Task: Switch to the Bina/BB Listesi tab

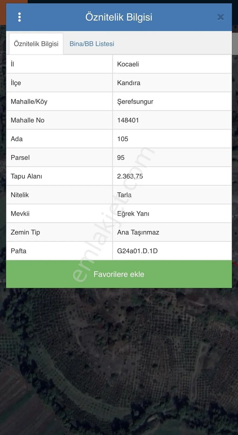Action: (92, 44)
